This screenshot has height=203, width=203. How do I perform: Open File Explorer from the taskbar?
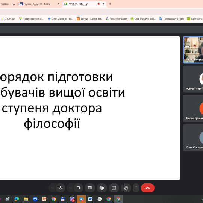(26, 199)
